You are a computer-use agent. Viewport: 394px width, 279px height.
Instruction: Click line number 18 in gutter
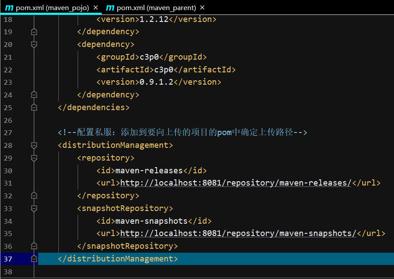8,19
